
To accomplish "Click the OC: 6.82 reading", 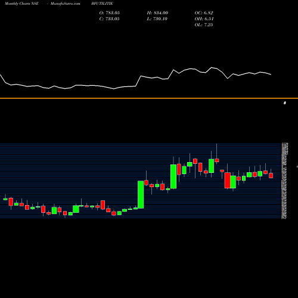I will (x=204, y=13).
